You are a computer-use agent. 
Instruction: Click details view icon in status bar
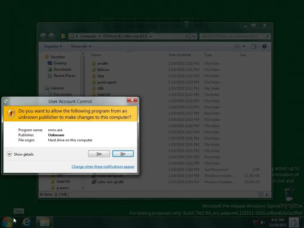coord(261,194)
